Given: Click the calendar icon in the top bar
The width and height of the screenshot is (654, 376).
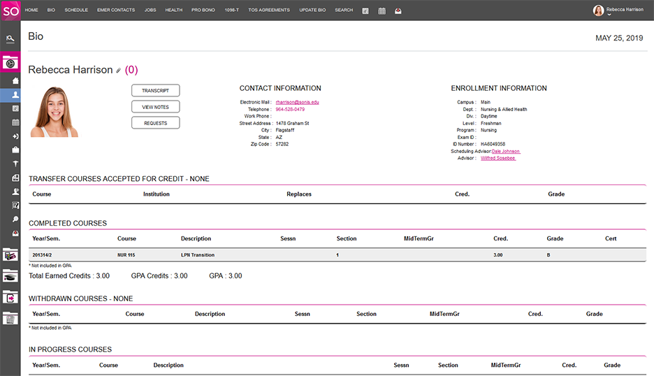Looking at the screenshot, I should (382, 10).
